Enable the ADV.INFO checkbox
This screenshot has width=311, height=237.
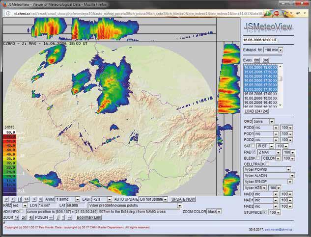point(22,211)
